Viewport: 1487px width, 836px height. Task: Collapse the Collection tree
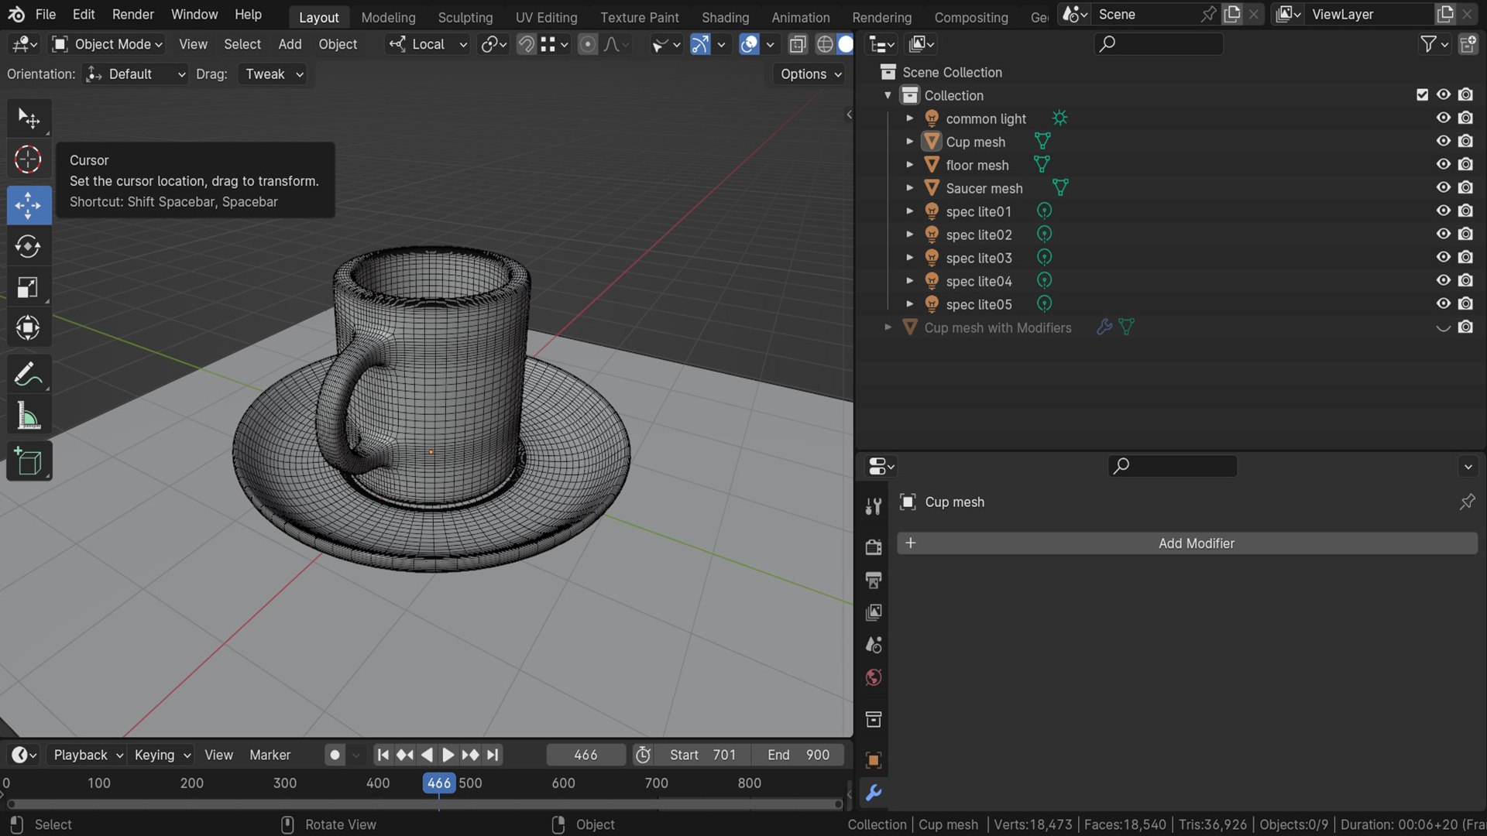[x=888, y=95]
